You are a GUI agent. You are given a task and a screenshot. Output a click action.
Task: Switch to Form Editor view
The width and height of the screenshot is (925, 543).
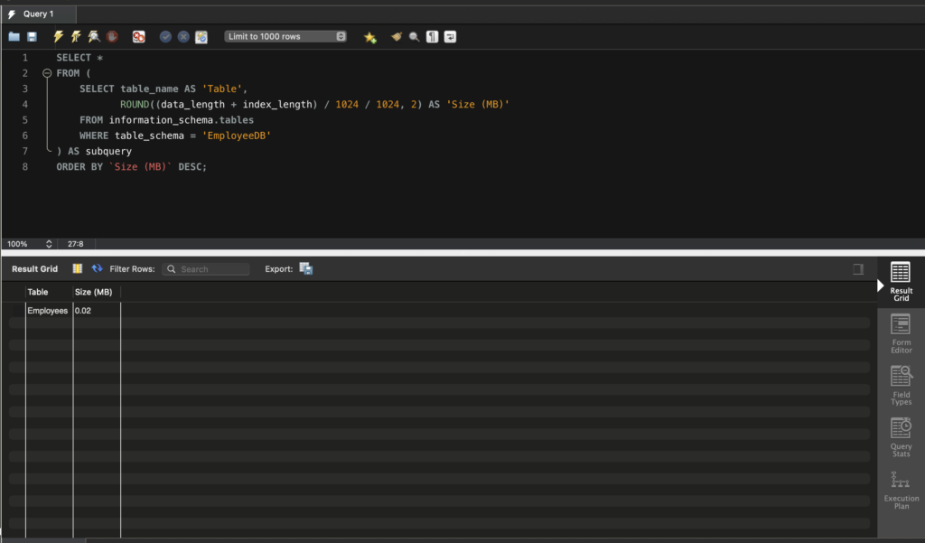coord(901,333)
